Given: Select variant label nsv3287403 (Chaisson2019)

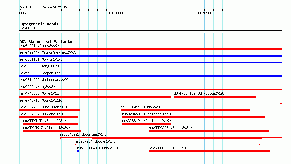Looking at the screenshot, I should [44, 107].
